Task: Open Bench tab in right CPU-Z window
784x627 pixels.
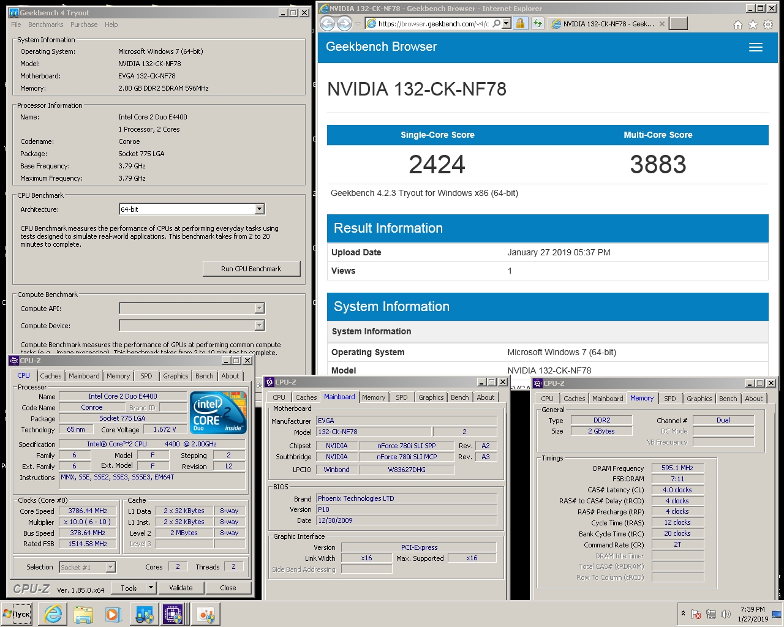Action: tap(728, 399)
